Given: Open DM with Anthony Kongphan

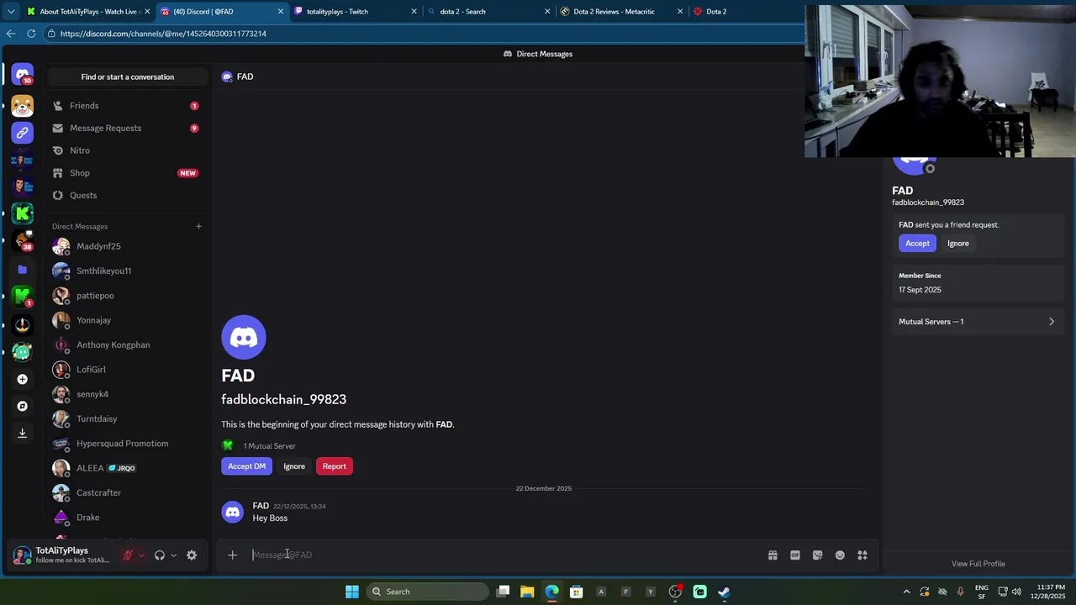Looking at the screenshot, I should coord(128,345).
